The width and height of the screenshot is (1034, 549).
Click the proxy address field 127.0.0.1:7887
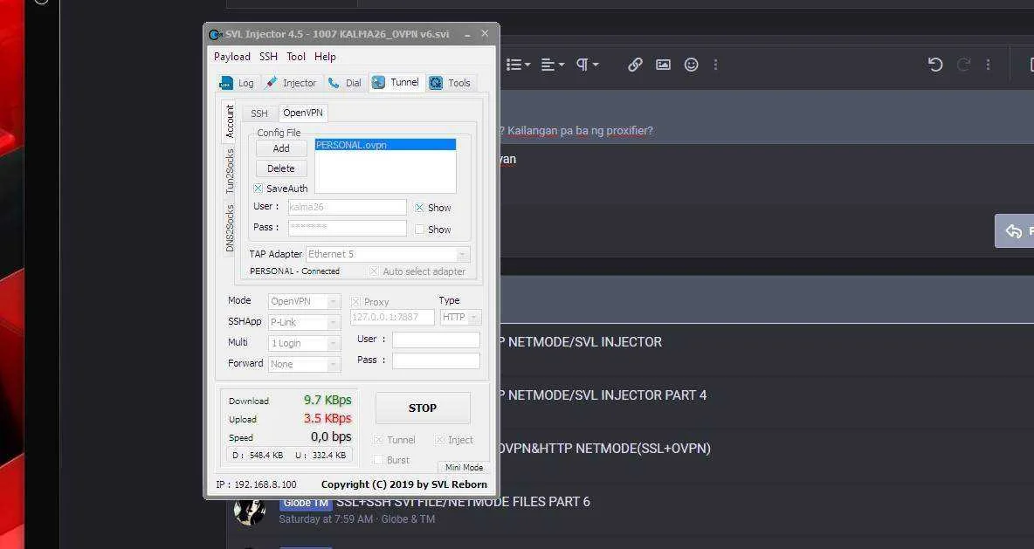click(392, 317)
